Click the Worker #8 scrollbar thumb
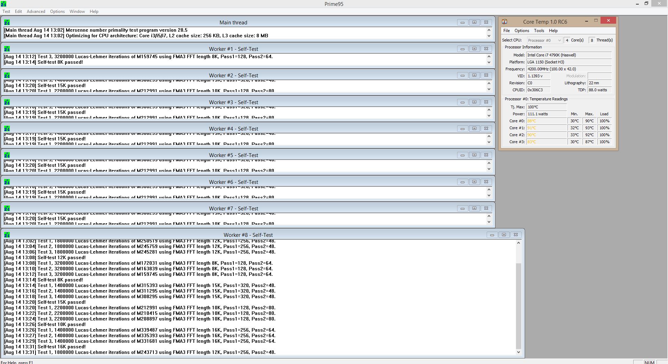The height and width of the screenshot is (364, 668). coord(518,306)
